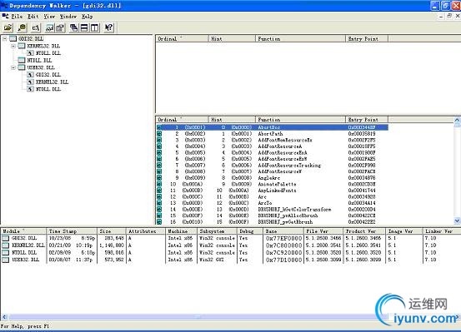Screen dimensions: 461x332
Task: Click down arrow of export list scrollbar
Action: click(457, 221)
